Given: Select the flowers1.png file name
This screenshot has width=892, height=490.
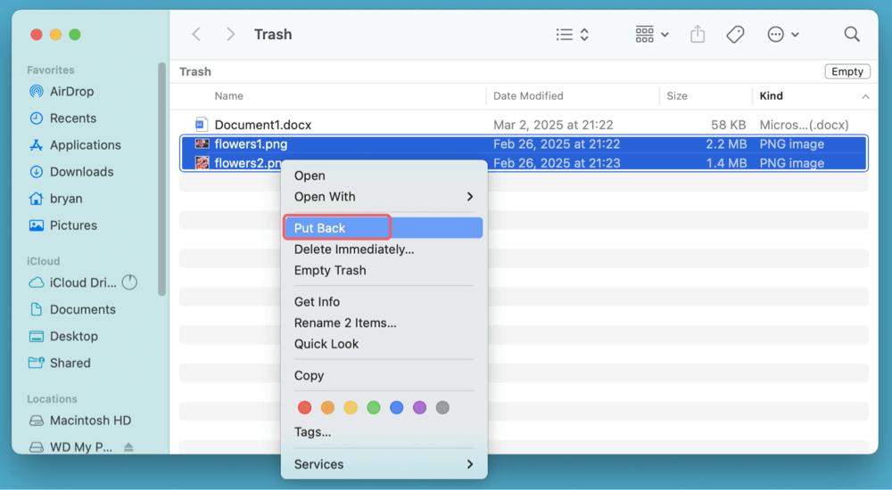Looking at the screenshot, I should [x=251, y=143].
